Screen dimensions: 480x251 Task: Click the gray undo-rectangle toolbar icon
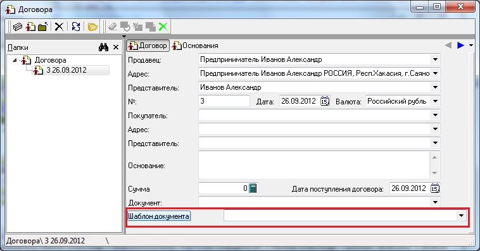coord(125,27)
